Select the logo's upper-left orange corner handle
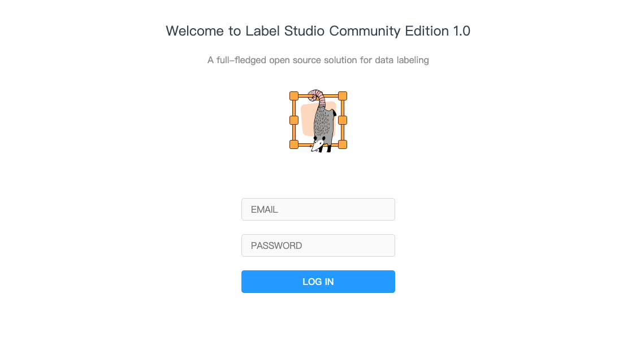 (294, 96)
